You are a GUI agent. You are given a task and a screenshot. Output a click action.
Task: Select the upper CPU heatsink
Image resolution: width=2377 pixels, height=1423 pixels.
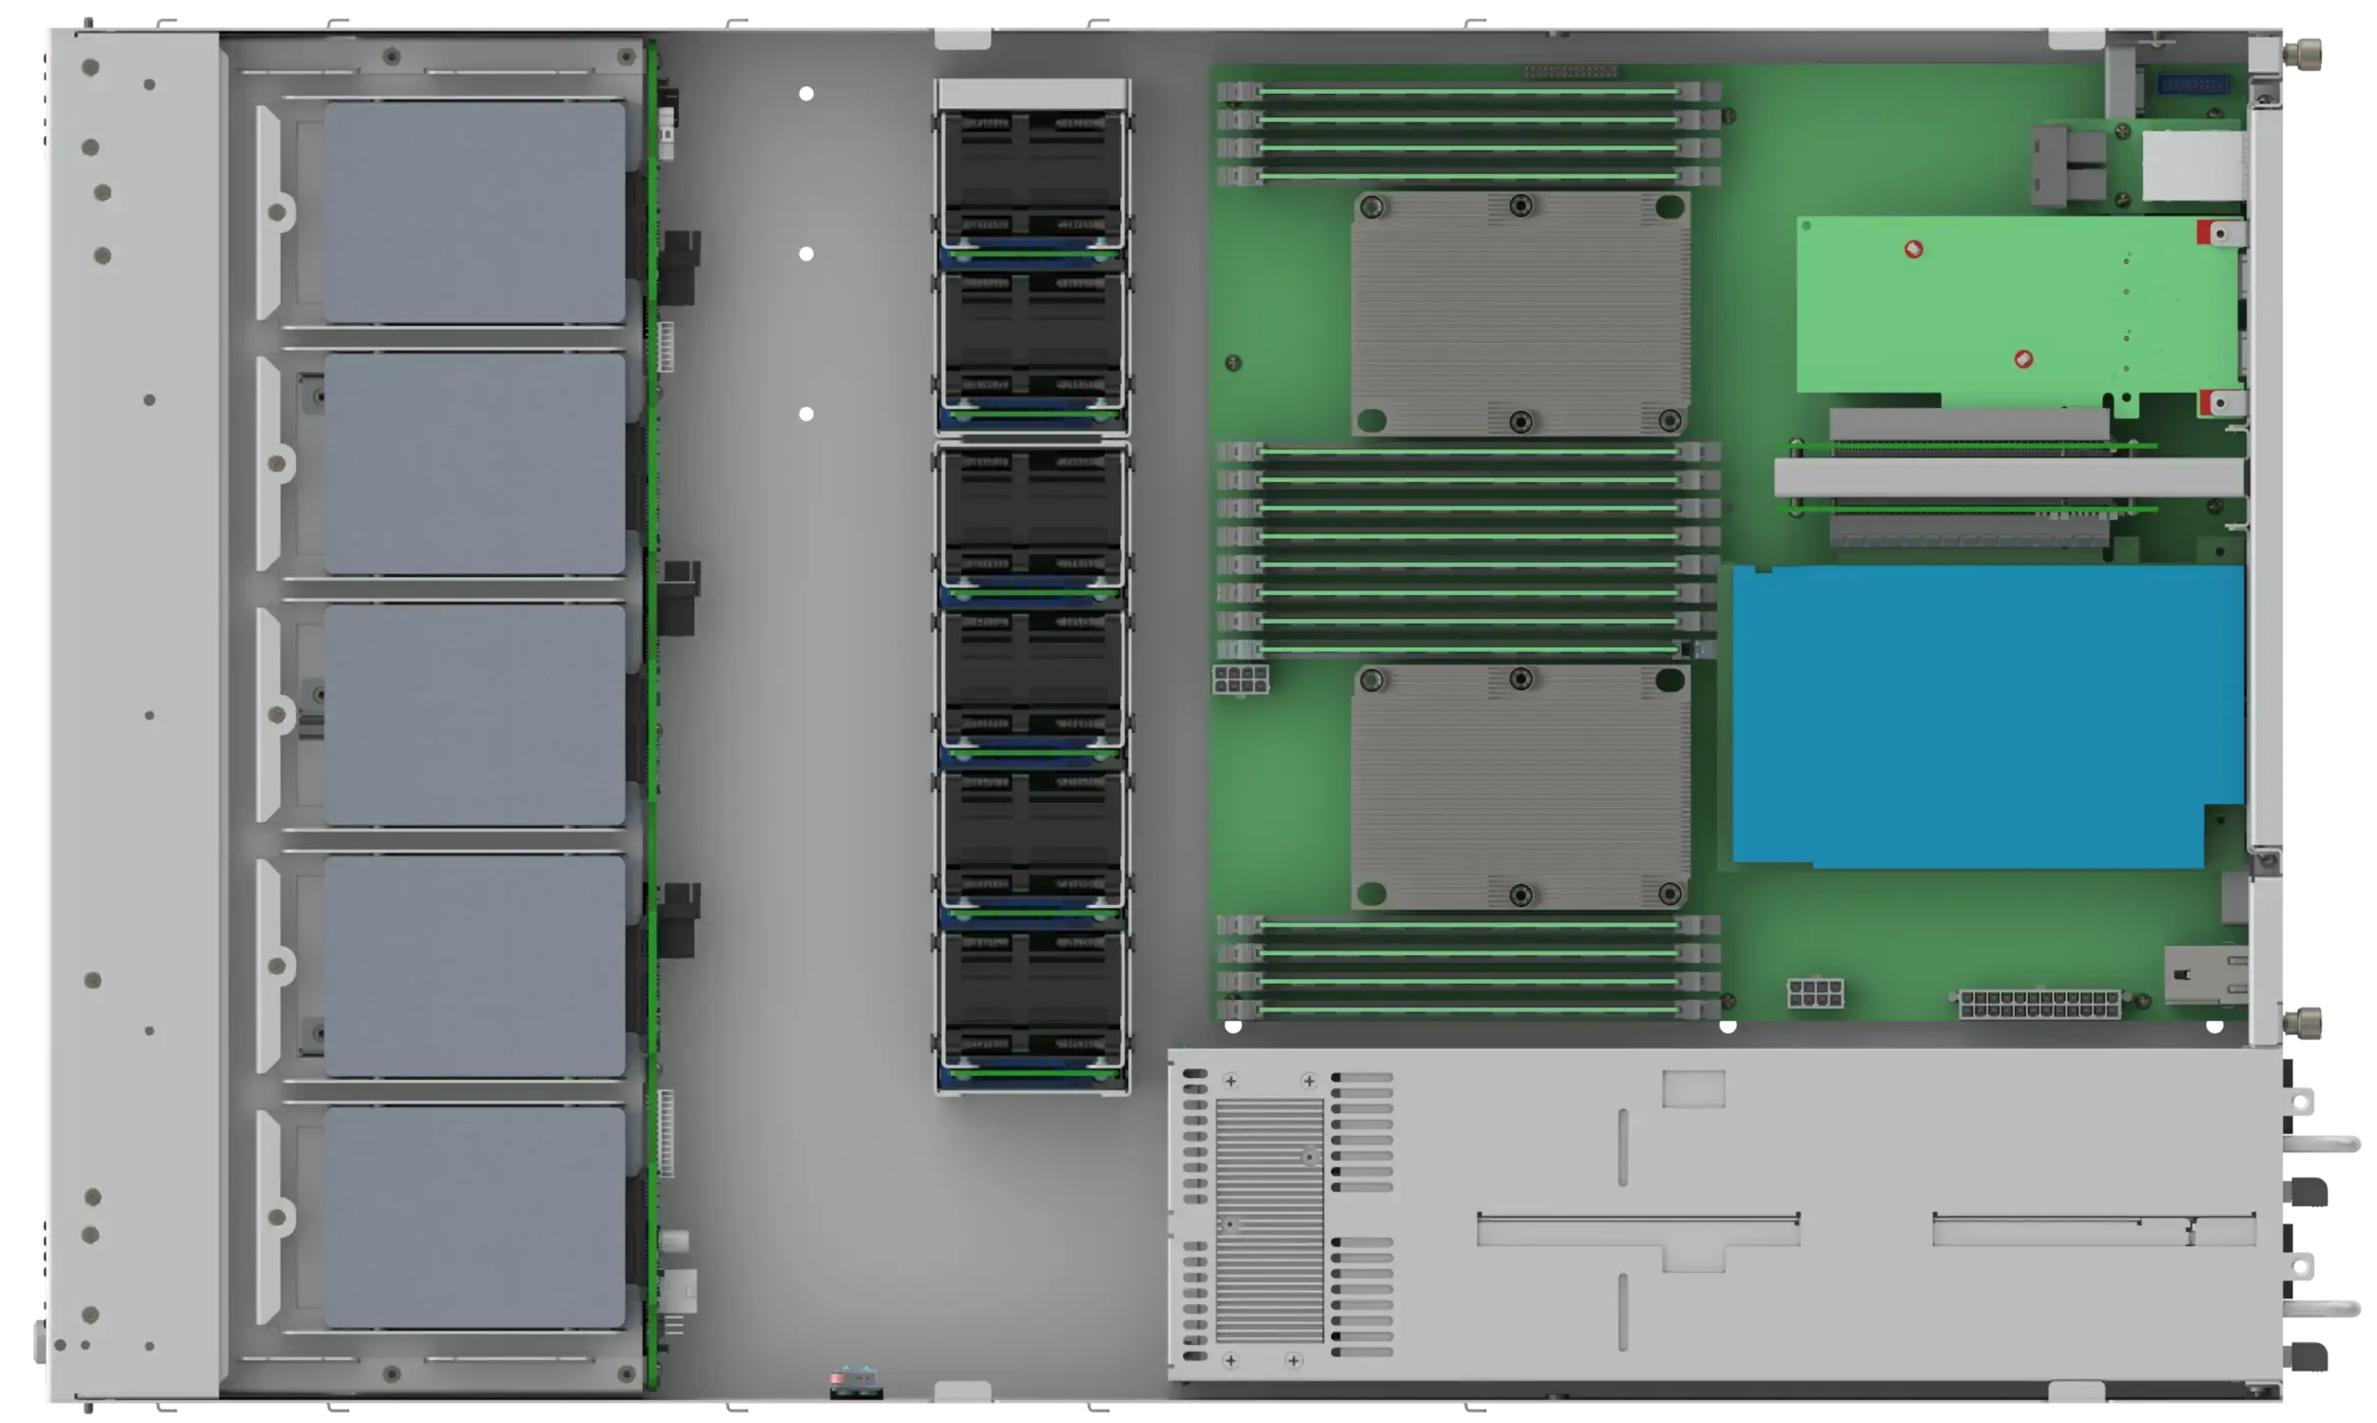(1520, 314)
